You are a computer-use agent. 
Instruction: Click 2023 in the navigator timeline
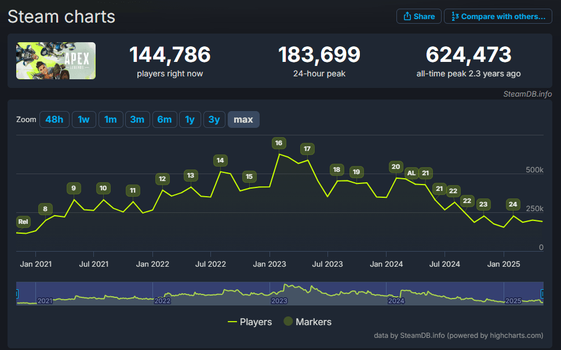[x=279, y=301]
